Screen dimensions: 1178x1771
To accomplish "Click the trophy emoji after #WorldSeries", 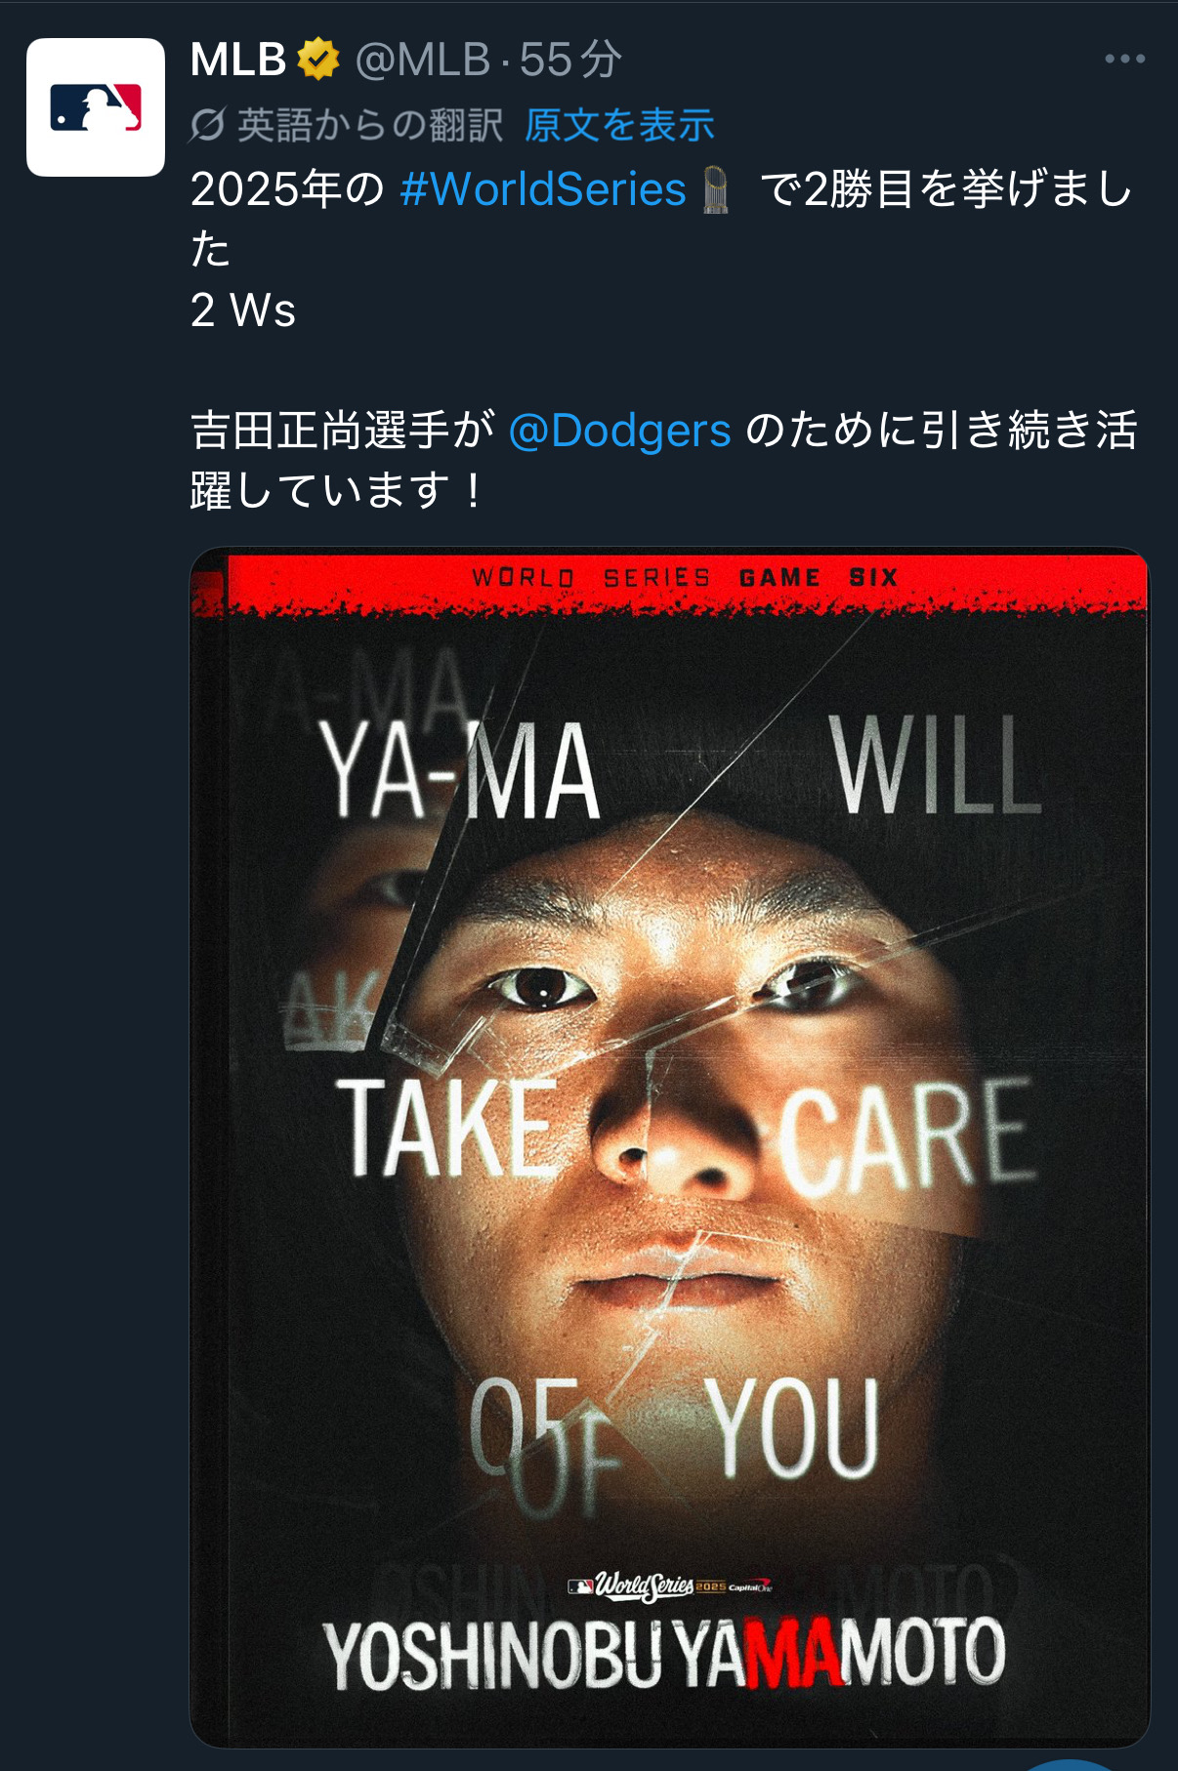I will tap(717, 189).
